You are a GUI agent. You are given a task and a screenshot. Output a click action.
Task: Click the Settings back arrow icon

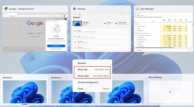[73, 14]
